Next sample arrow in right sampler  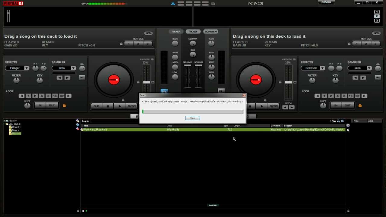pos(363,78)
